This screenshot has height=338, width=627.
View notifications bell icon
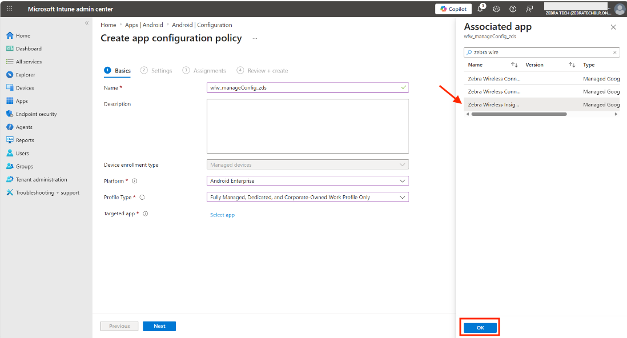(481, 9)
